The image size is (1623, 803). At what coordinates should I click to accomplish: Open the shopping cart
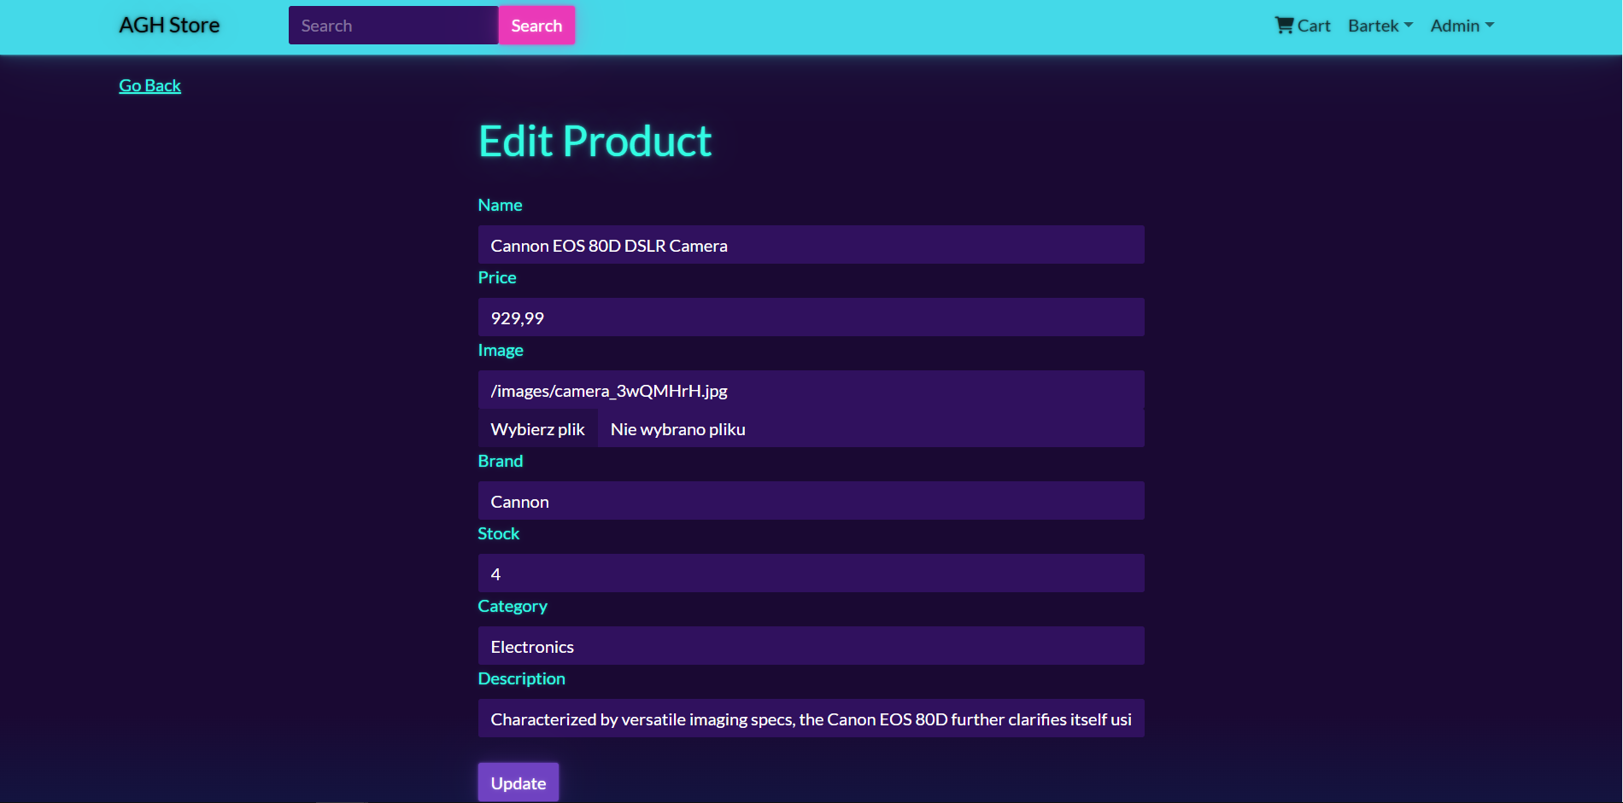tap(1301, 25)
